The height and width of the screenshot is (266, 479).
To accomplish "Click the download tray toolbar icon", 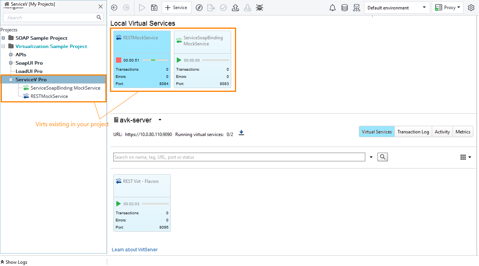I will tap(247, 8).
